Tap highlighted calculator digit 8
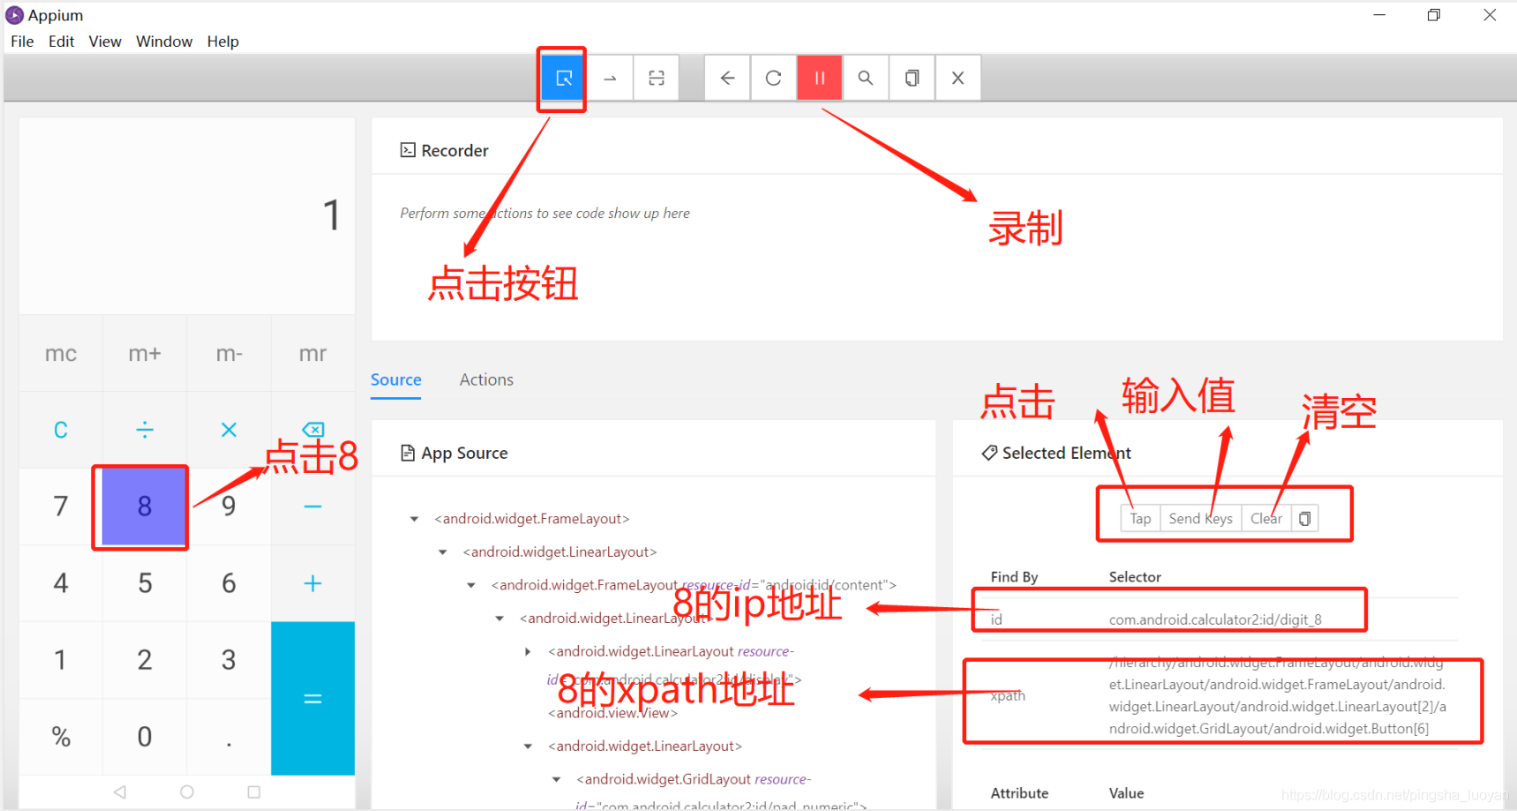1517x811 pixels. (x=145, y=507)
